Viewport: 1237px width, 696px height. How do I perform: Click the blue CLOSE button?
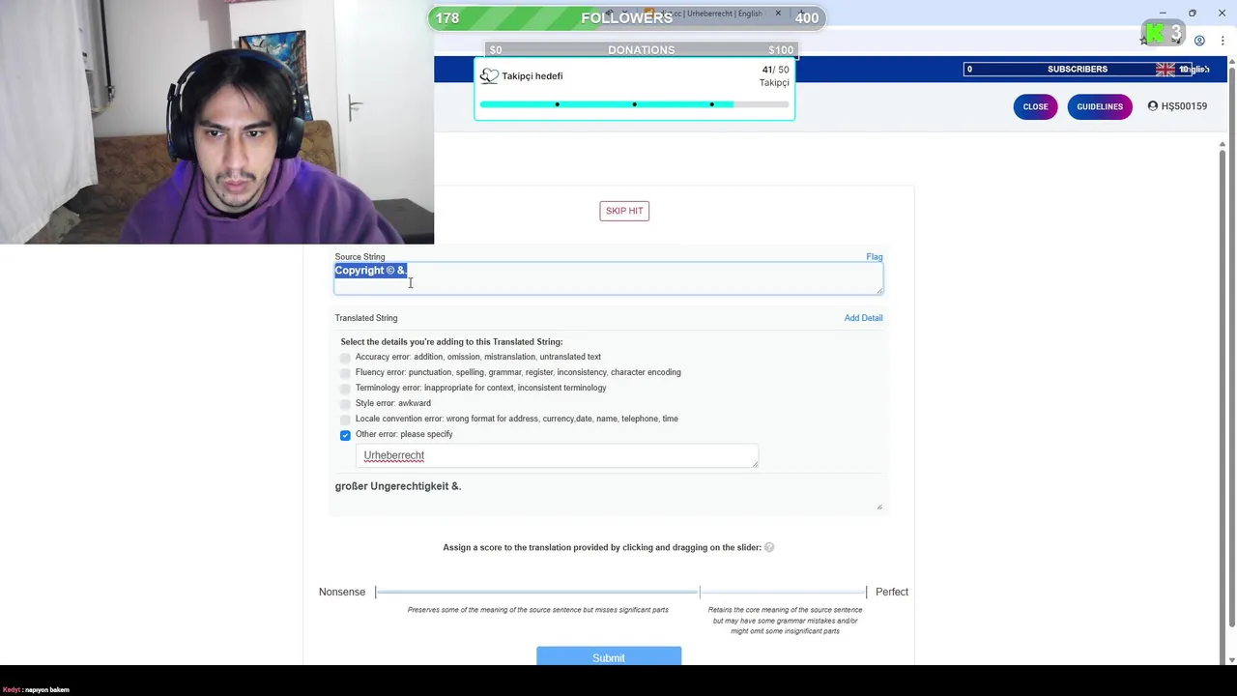click(x=1035, y=106)
